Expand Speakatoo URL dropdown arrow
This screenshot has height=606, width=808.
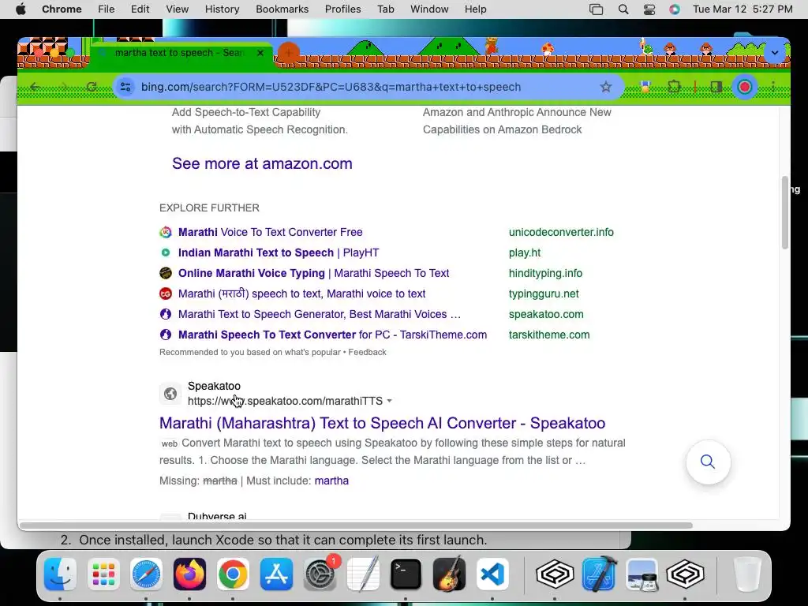pyautogui.click(x=390, y=401)
